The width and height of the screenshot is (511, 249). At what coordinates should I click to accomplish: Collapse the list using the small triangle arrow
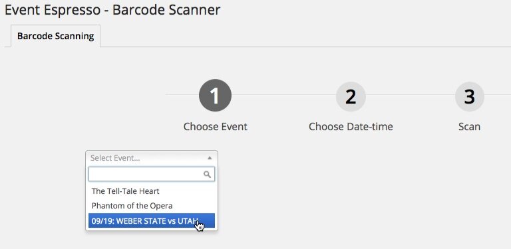[210, 158]
